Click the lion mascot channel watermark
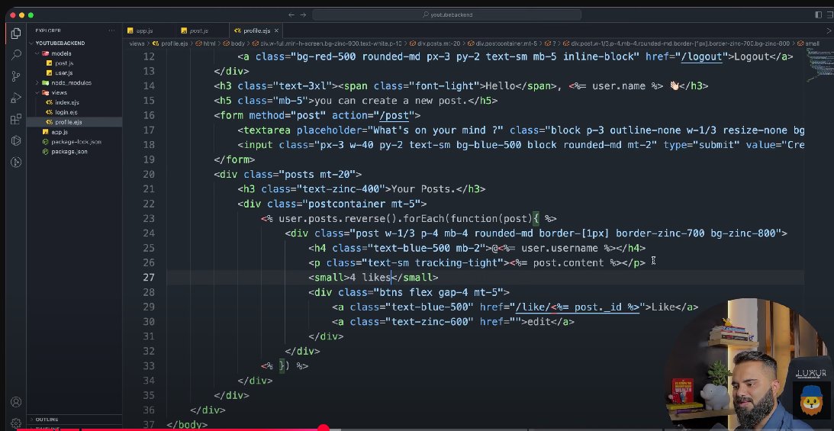 coord(811,399)
